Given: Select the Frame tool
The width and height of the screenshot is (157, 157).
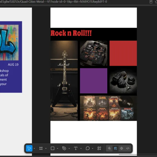Looking at the screenshot, I should 41,148.
